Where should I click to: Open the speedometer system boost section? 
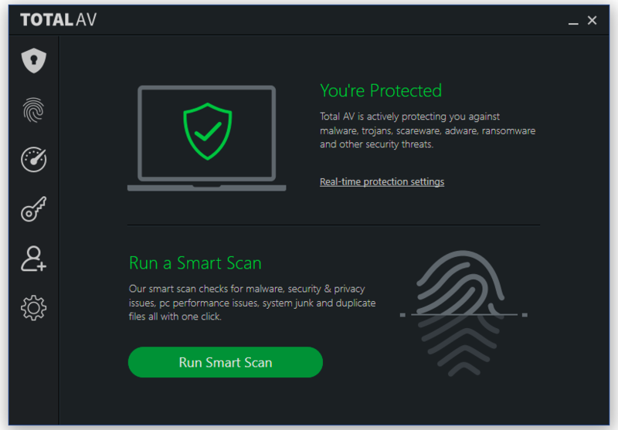(x=33, y=160)
